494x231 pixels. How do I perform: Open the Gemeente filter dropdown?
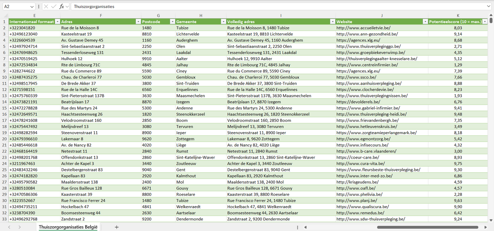[223, 21]
